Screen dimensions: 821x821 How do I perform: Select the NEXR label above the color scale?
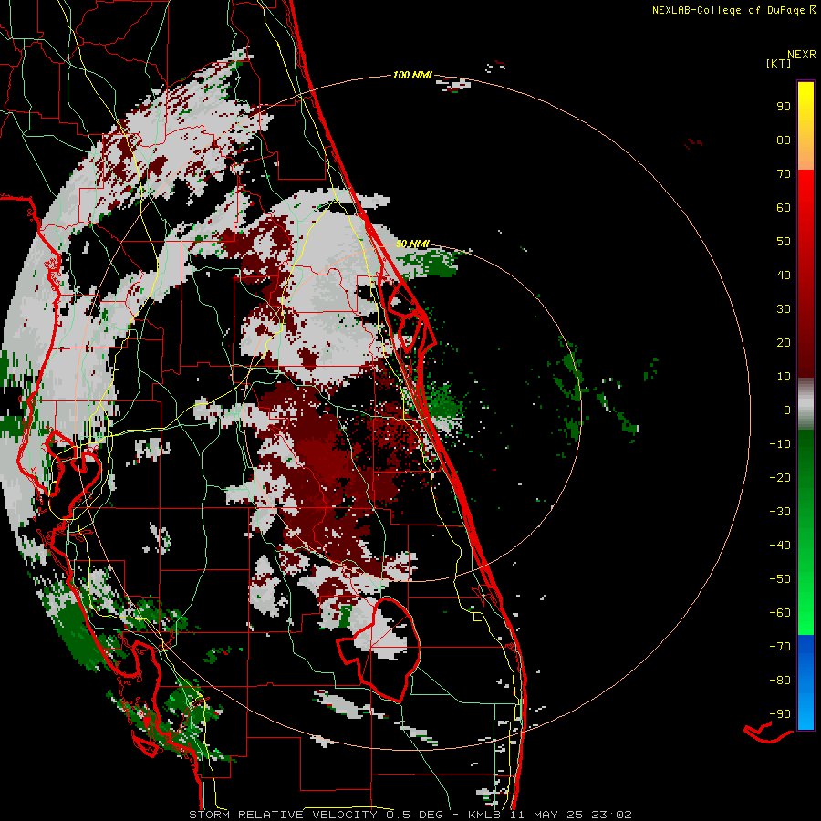pyautogui.click(x=802, y=55)
